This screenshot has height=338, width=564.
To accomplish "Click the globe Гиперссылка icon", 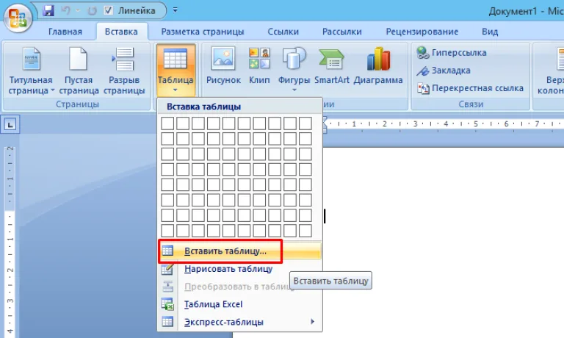I will pos(423,53).
